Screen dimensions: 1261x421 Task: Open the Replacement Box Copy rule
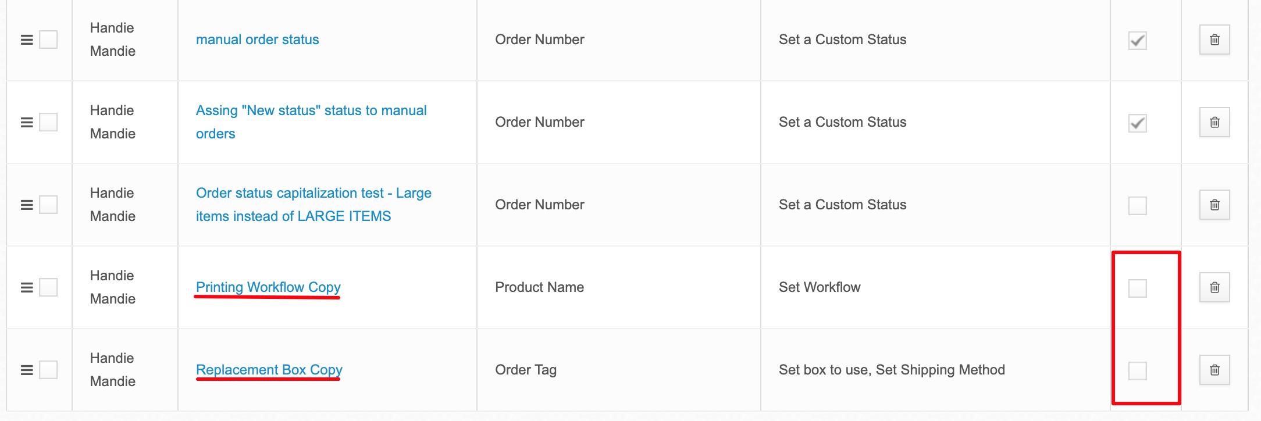click(x=269, y=370)
